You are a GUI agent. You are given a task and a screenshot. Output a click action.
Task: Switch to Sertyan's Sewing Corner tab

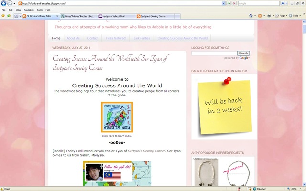tap(155, 16)
